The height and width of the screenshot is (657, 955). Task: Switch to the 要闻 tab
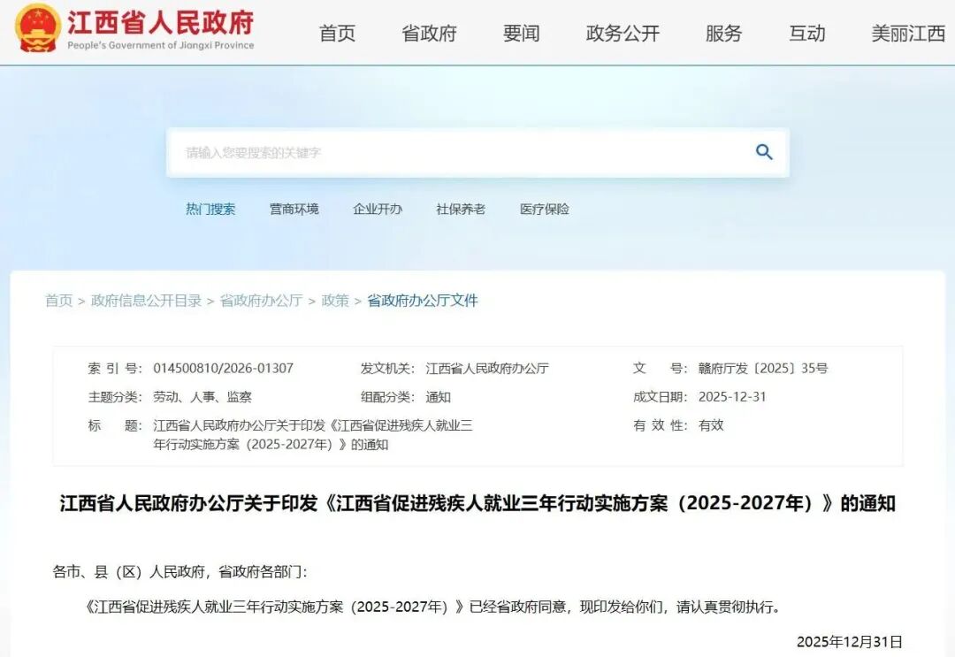pos(521,34)
